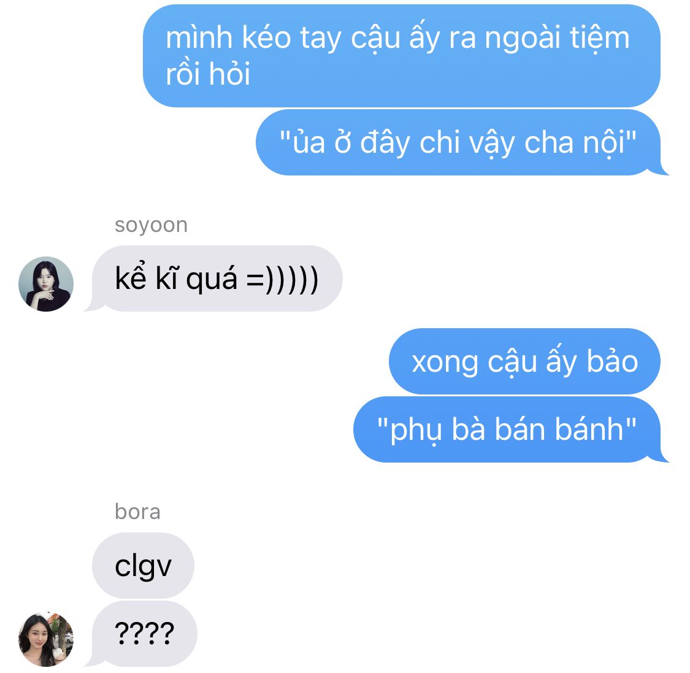Select the "mình kéo tay cậu ấy" message bubble

(401, 56)
